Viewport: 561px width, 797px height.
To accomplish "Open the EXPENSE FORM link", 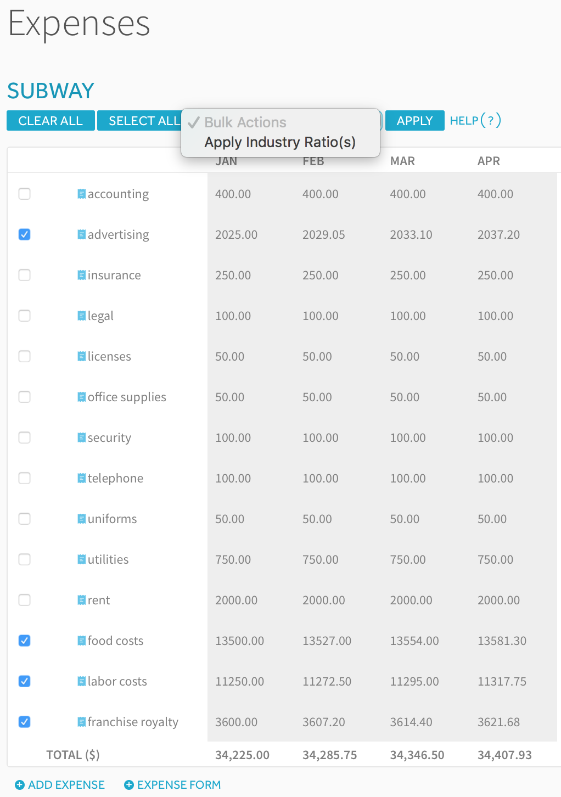I will pos(173,785).
